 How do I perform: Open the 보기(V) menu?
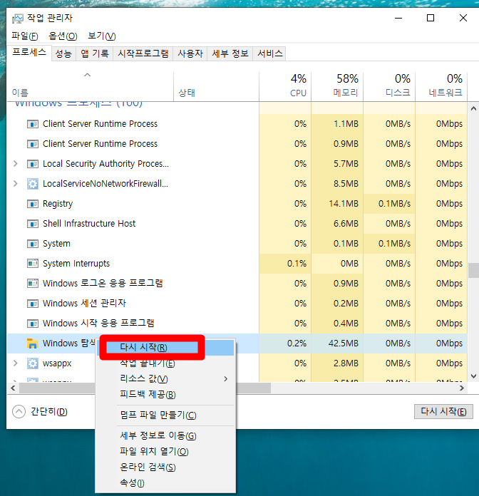pos(101,36)
